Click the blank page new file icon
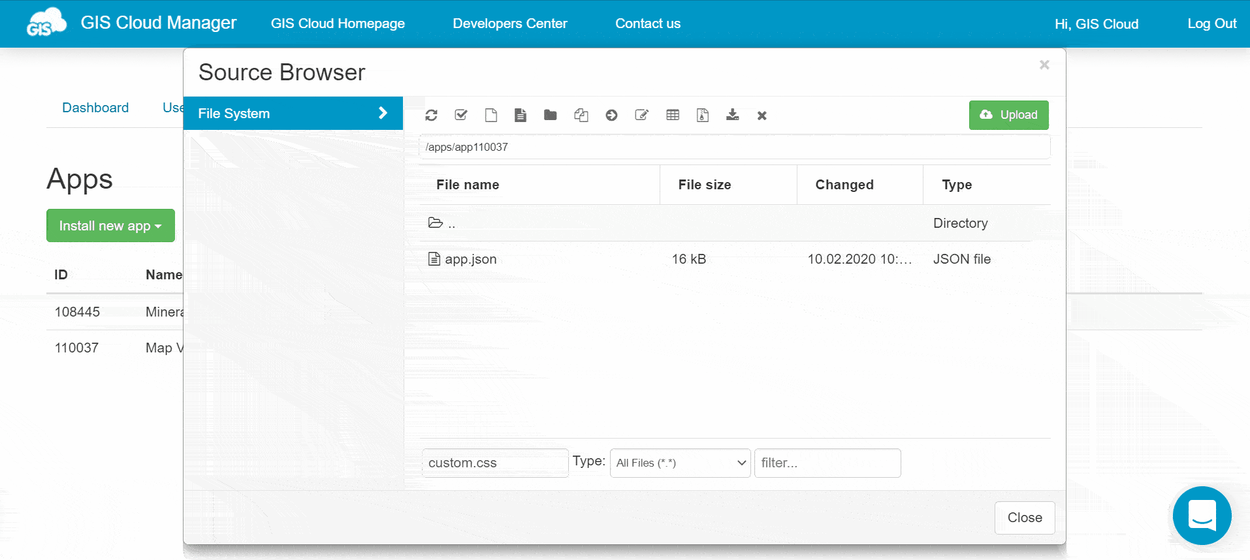The width and height of the screenshot is (1250, 560). point(491,116)
